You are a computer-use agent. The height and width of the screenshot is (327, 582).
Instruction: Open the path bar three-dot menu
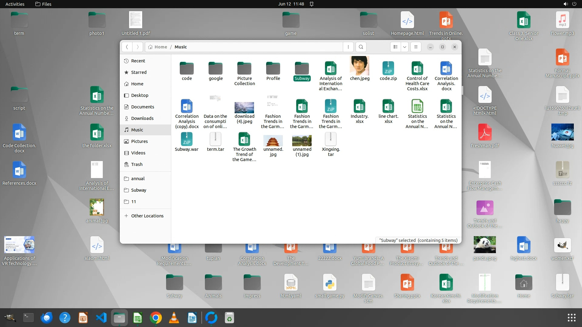[x=348, y=47]
